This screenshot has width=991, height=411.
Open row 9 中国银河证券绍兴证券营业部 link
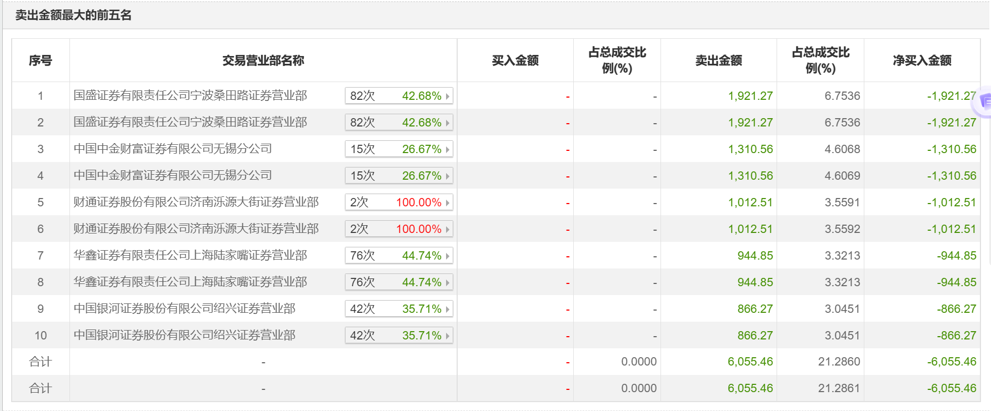184,308
